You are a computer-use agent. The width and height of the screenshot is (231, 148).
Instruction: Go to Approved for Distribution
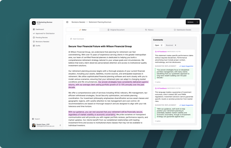point(45,33)
